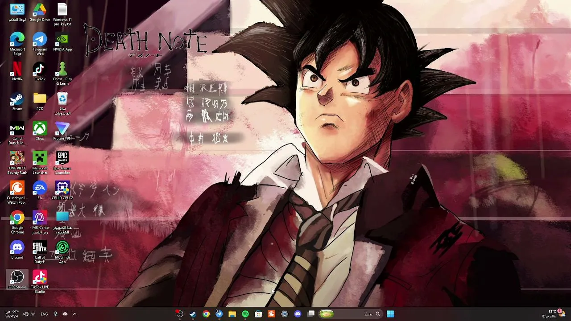Open the Netflix desktop shortcut
The width and height of the screenshot is (571, 321).
pos(17,72)
